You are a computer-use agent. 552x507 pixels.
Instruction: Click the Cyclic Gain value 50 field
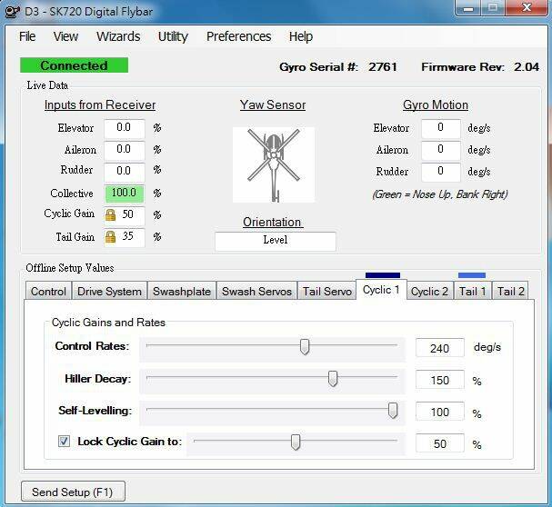125,215
